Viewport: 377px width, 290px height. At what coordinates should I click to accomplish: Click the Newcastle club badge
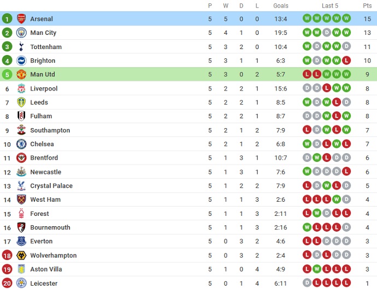(21, 172)
